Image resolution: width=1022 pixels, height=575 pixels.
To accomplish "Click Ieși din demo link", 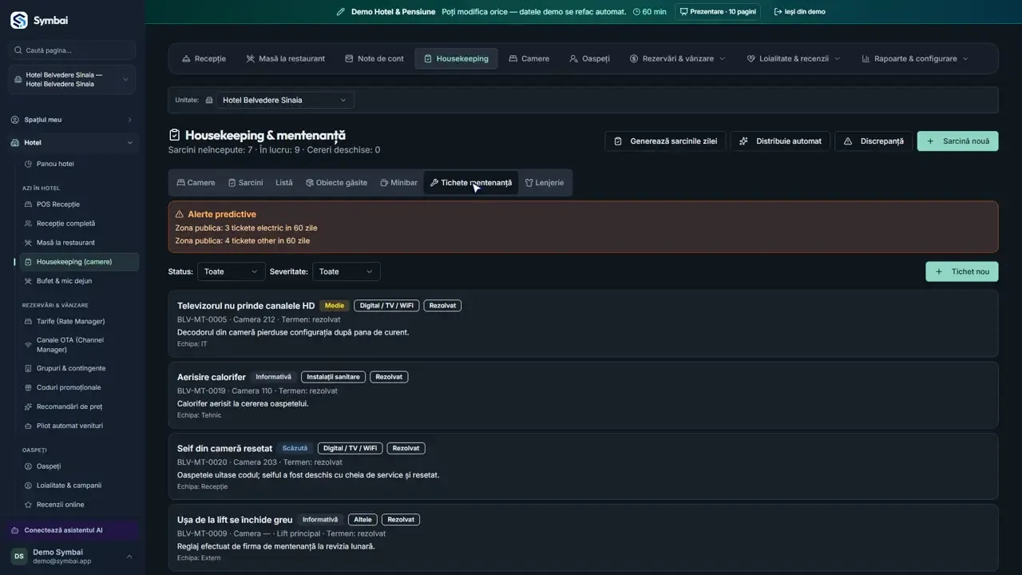I will [800, 12].
